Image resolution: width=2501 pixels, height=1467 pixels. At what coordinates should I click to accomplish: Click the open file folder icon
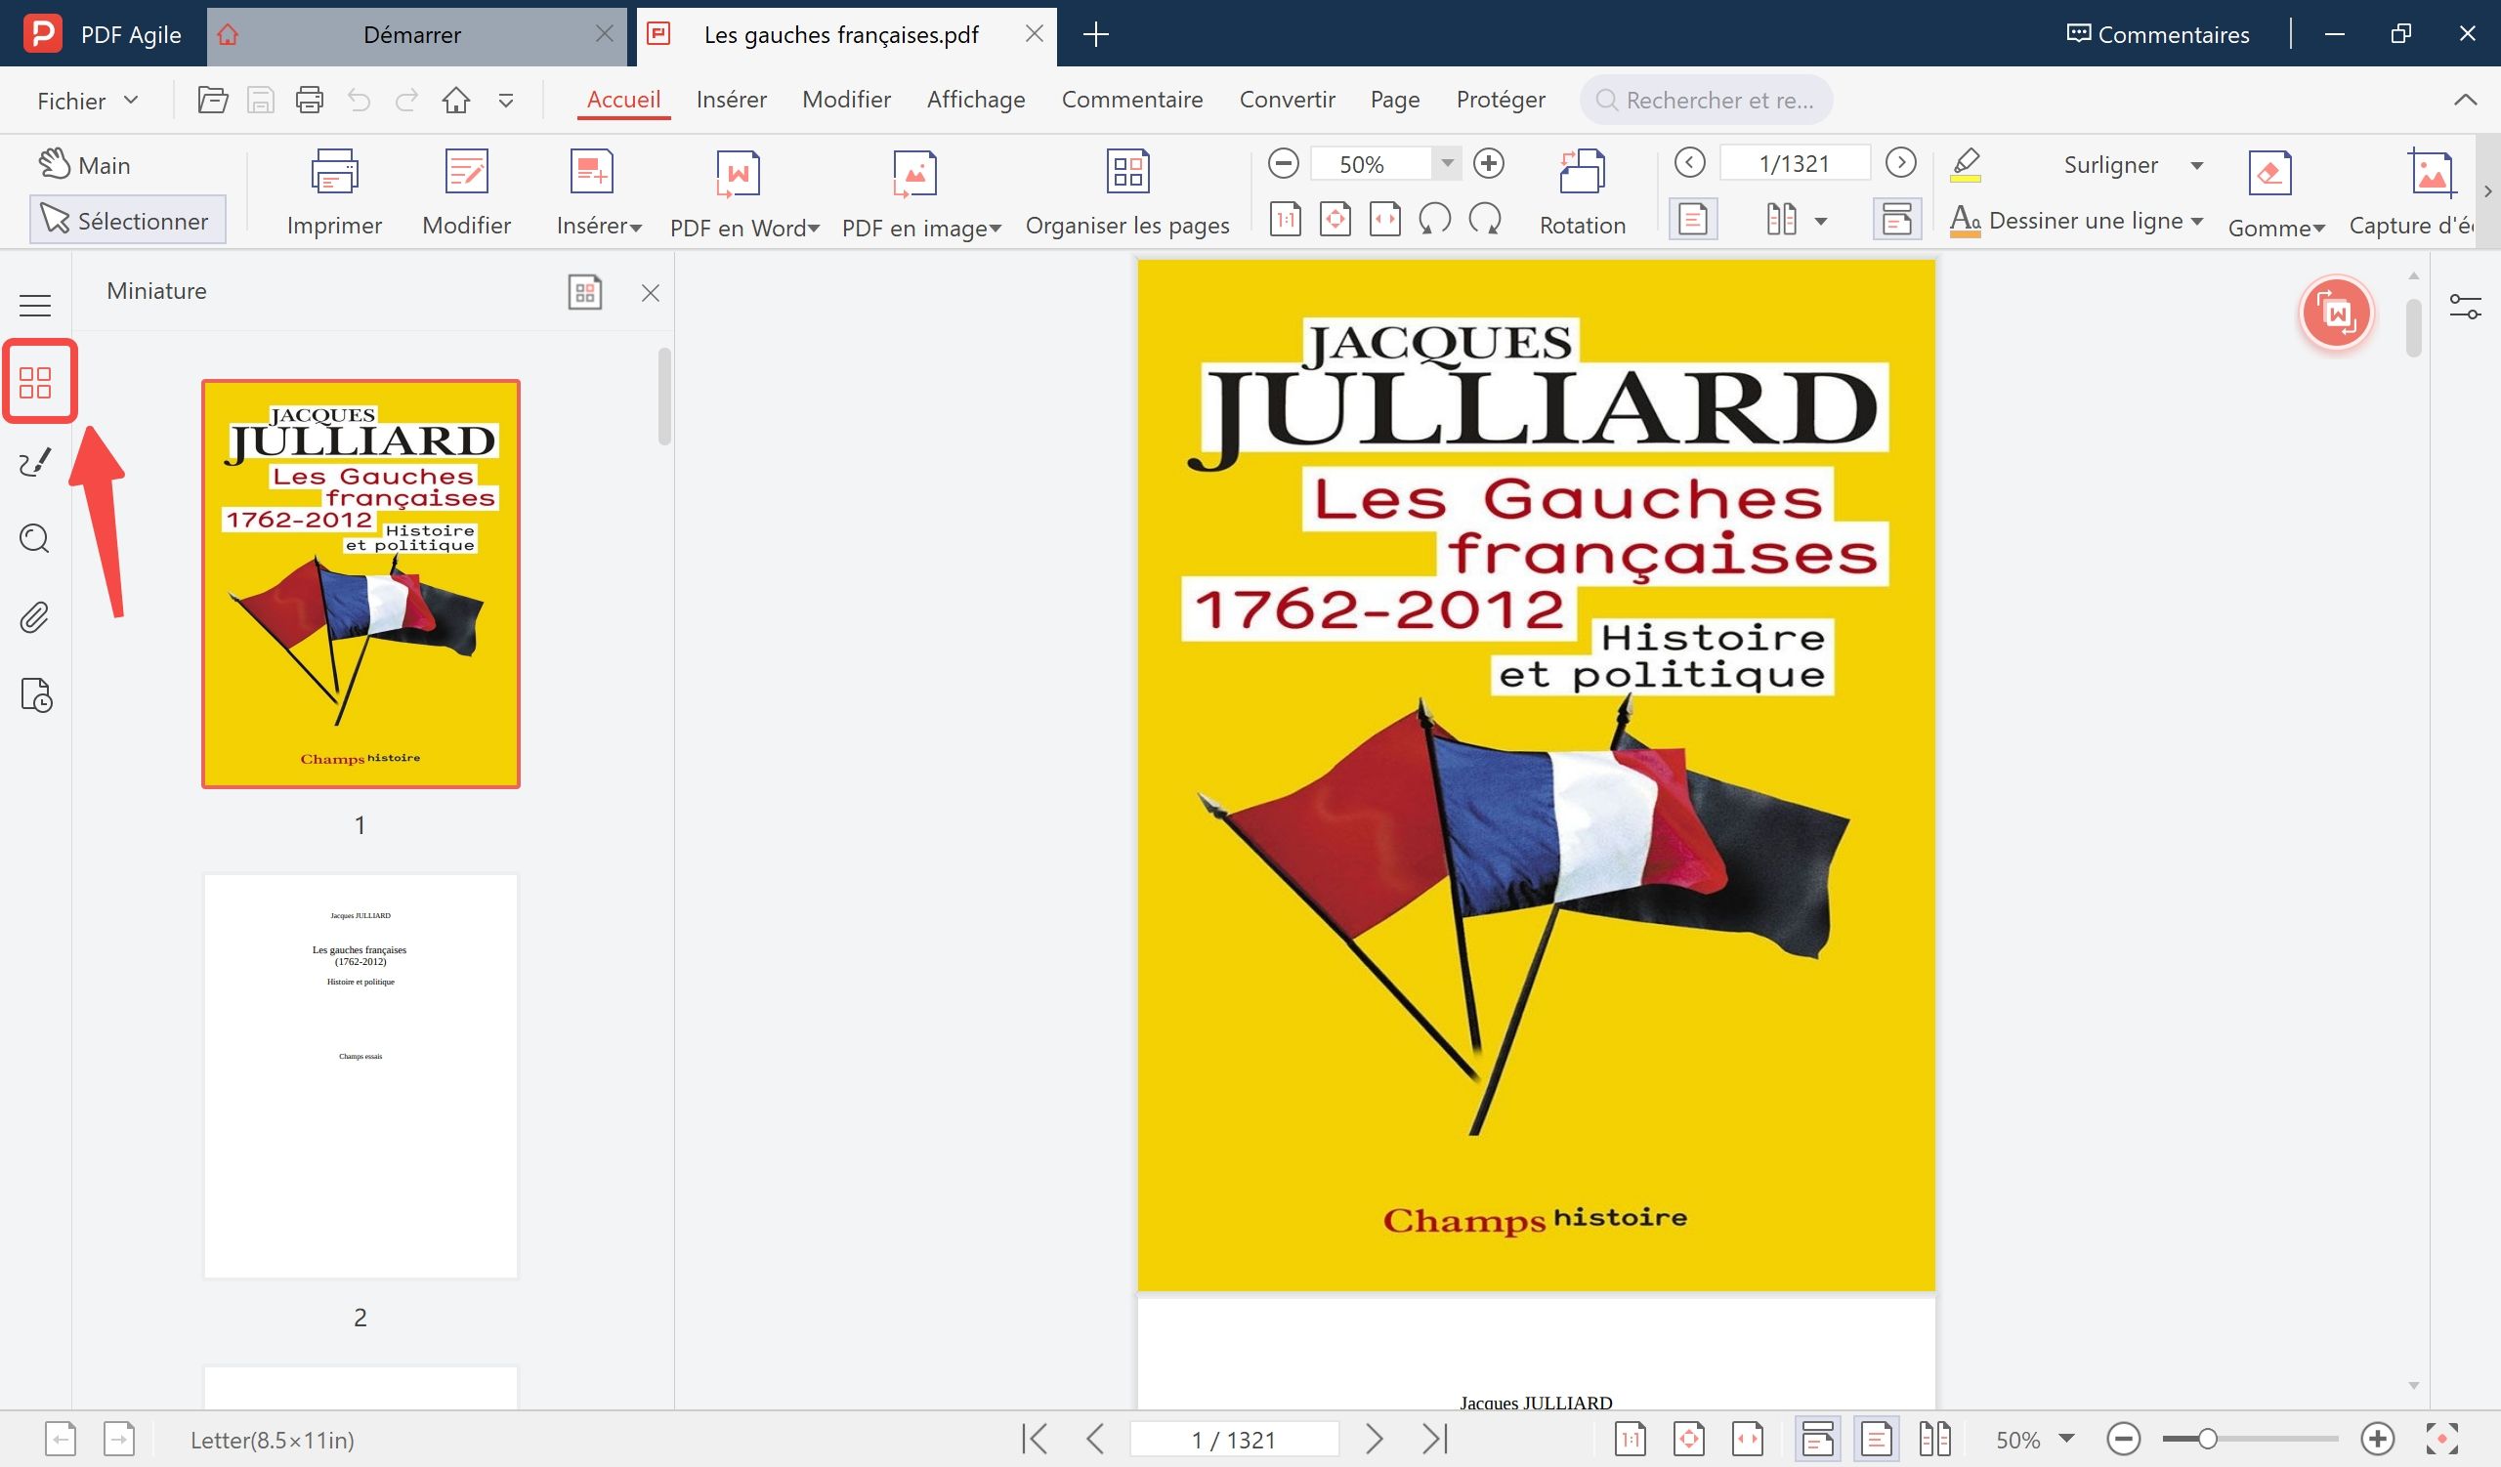click(x=212, y=101)
